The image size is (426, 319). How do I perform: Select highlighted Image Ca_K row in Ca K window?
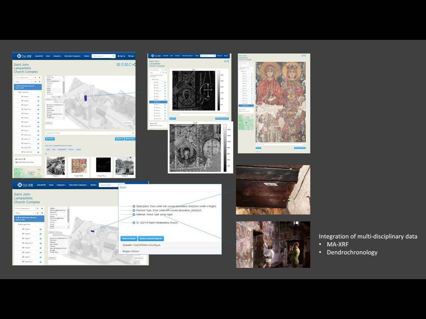click(x=158, y=102)
